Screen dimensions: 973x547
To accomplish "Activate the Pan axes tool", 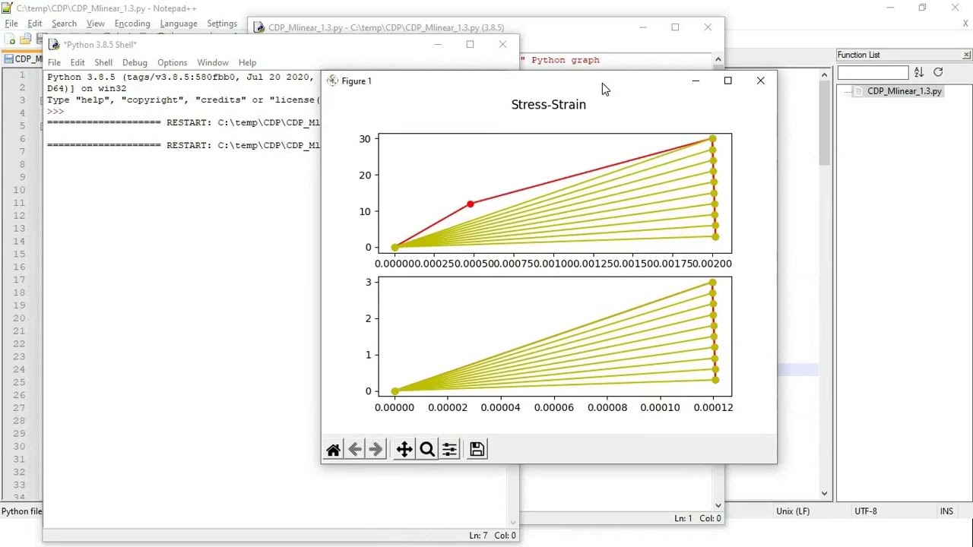I will tap(404, 450).
